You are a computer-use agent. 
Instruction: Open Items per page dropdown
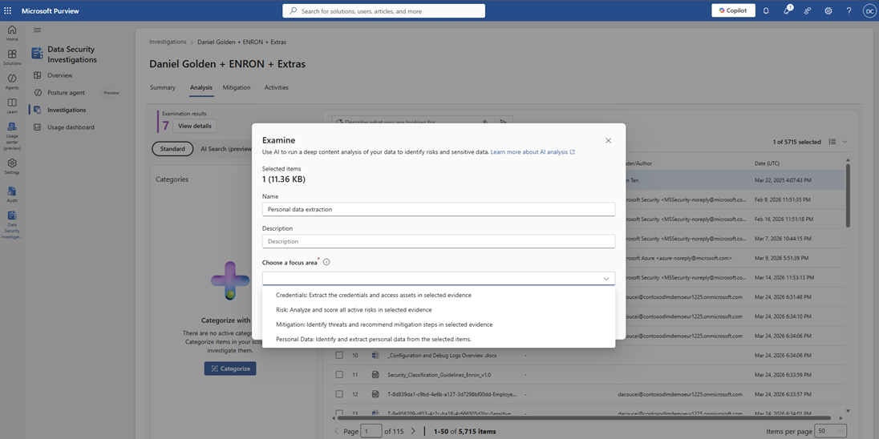click(x=830, y=431)
